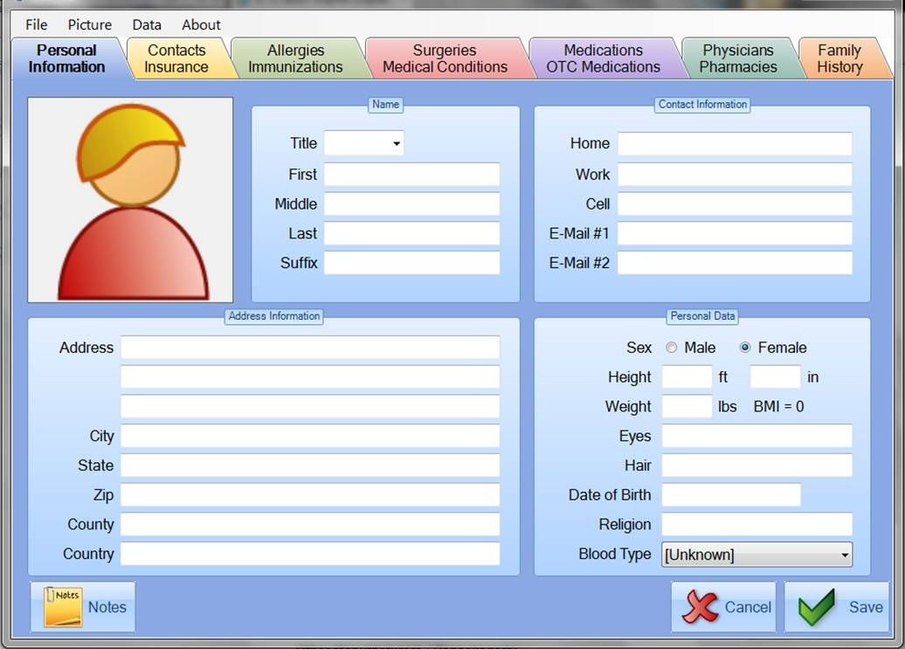Open the Medications OTC Medications tab
The width and height of the screenshot is (905, 649).
pyautogui.click(x=607, y=59)
